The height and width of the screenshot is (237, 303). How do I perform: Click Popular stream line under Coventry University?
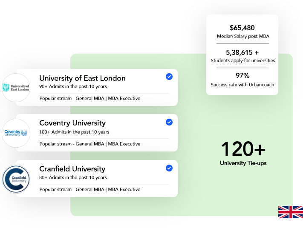click(x=90, y=144)
